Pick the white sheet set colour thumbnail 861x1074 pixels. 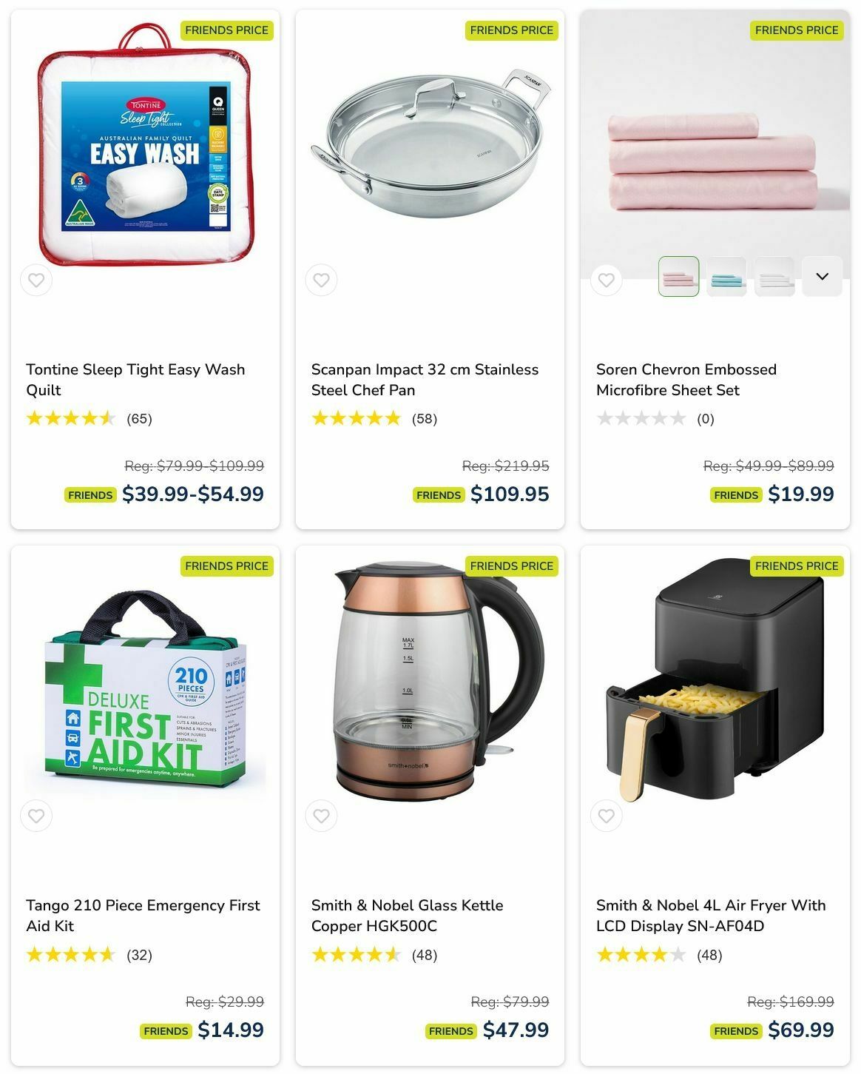point(774,277)
